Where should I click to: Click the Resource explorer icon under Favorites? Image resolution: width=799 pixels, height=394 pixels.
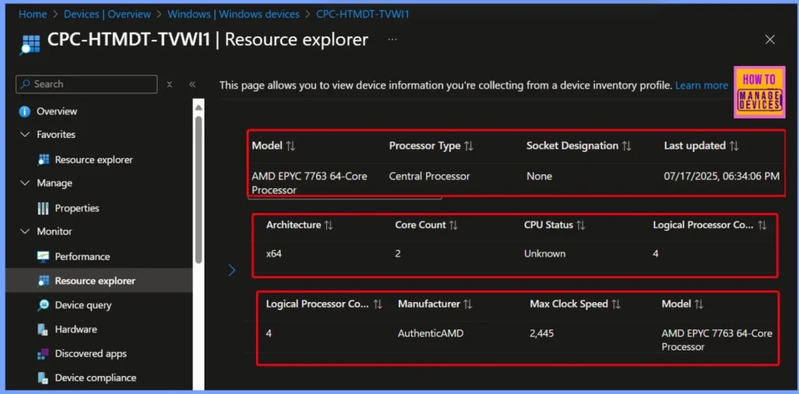click(44, 160)
